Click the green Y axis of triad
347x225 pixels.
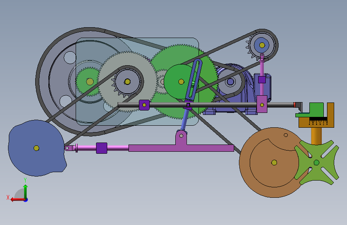[26, 191]
